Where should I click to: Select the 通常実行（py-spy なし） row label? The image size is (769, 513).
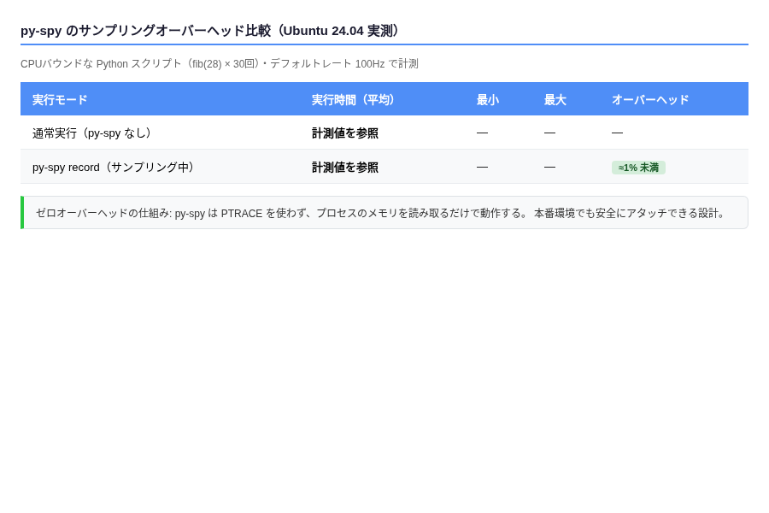pos(93,133)
